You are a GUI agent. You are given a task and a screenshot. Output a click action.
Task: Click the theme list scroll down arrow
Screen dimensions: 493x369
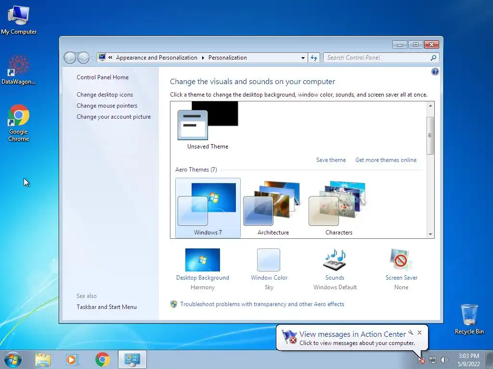(x=430, y=234)
